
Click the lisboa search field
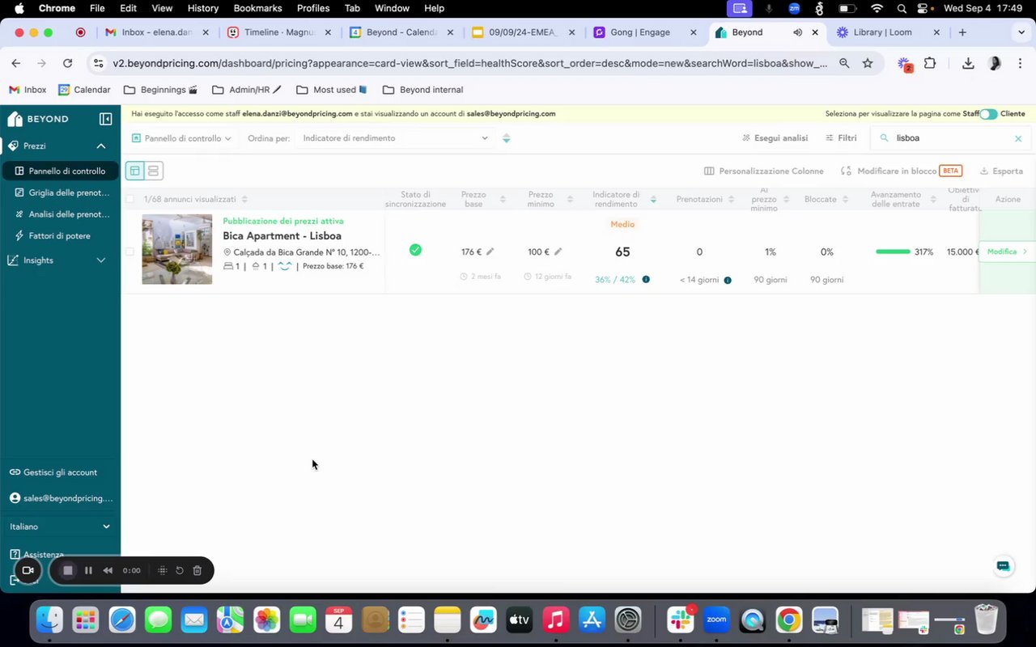[950, 138]
